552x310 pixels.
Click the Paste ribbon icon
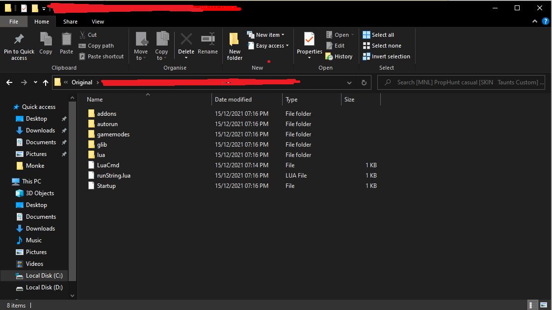tap(67, 39)
